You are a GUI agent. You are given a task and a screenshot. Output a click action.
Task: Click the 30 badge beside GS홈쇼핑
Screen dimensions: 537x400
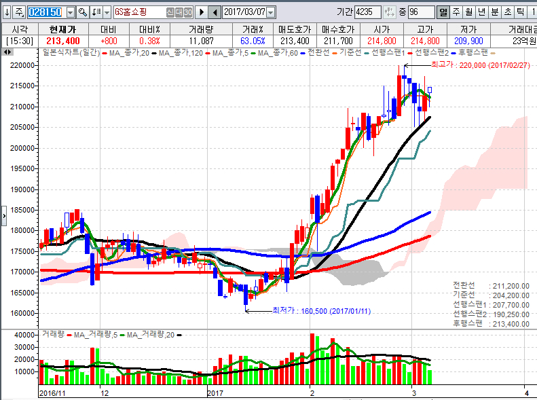pos(187,12)
